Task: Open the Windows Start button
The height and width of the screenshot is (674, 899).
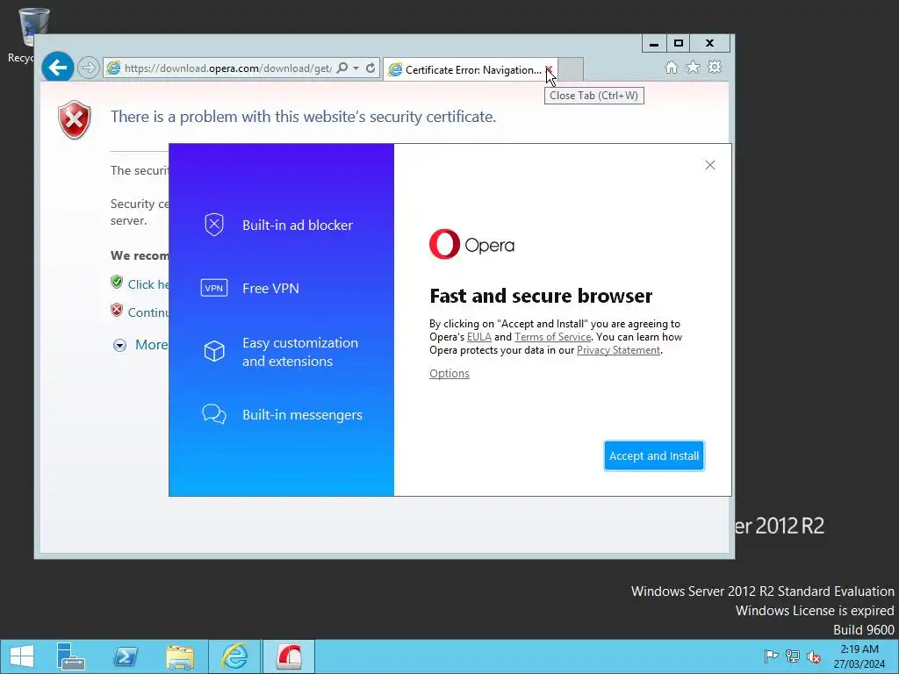Action: click(x=22, y=656)
